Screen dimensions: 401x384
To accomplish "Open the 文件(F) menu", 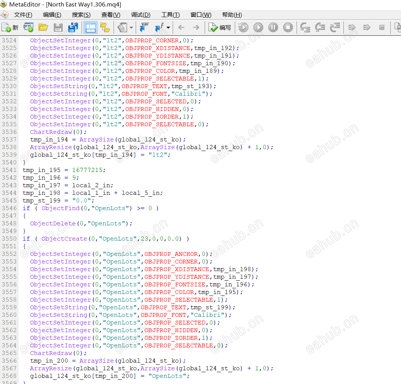I will click(23, 15).
